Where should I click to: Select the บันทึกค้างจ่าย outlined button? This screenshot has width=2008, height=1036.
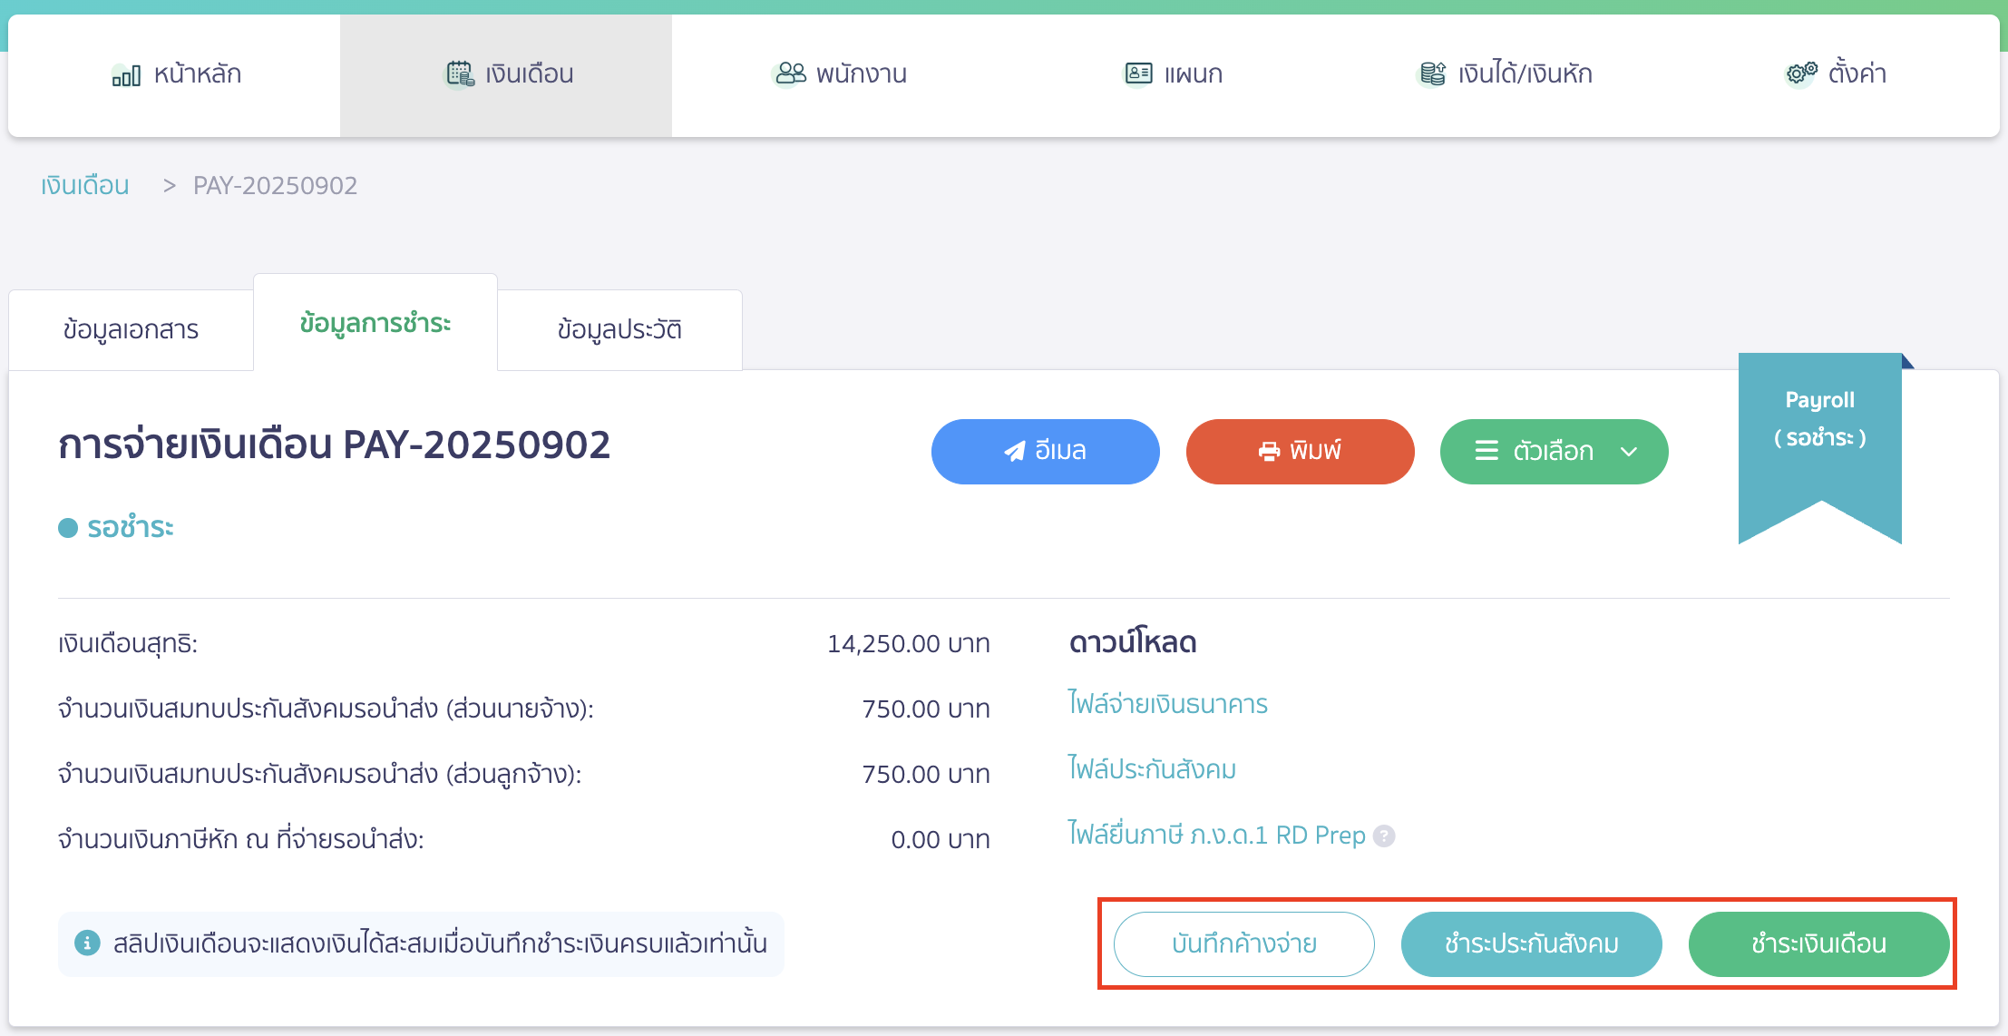(x=1243, y=943)
